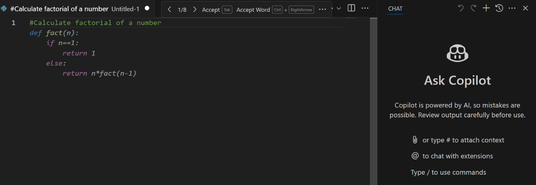The image size is (536, 185).
Task: Accept the inline suggestion
Action: point(211,10)
